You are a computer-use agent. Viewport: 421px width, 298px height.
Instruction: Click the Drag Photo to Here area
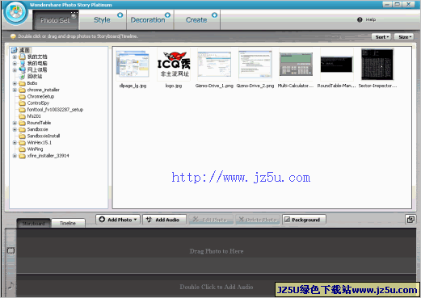tap(217, 251)
